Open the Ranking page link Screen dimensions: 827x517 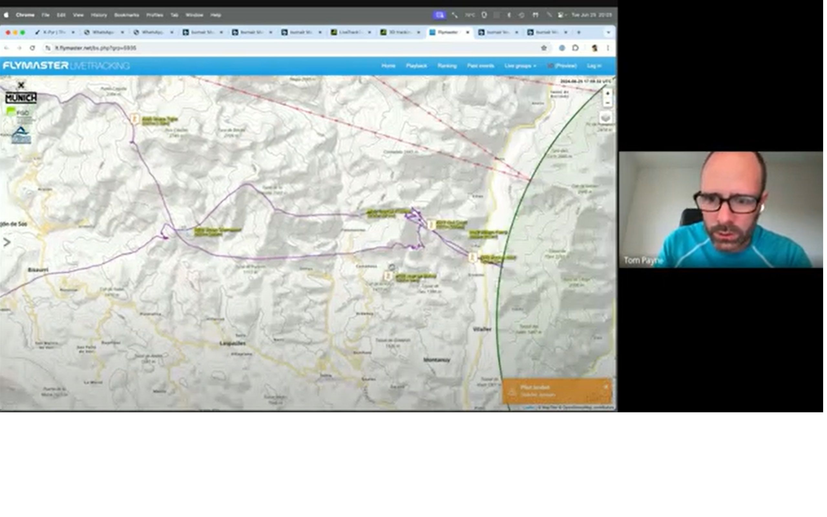tap(447, 66)
